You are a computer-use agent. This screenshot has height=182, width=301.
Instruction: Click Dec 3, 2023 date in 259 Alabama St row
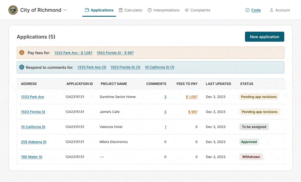(215, 142)
